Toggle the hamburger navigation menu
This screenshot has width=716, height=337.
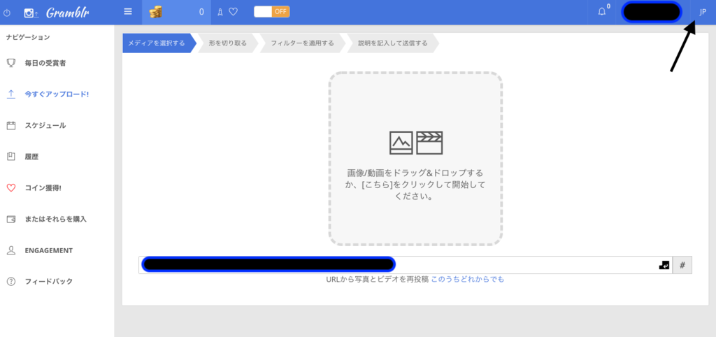[128, 12]
